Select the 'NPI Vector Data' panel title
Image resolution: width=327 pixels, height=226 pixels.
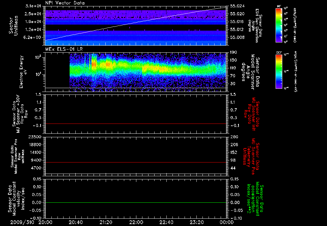point(65,3)
